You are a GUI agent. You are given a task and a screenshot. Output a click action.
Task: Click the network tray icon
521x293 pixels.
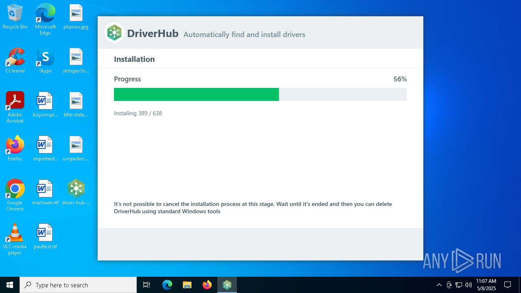coord(459,285)
